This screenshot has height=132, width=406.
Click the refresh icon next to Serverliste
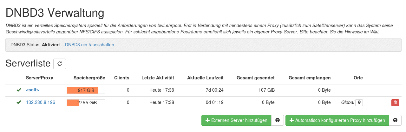click(60, 64)
